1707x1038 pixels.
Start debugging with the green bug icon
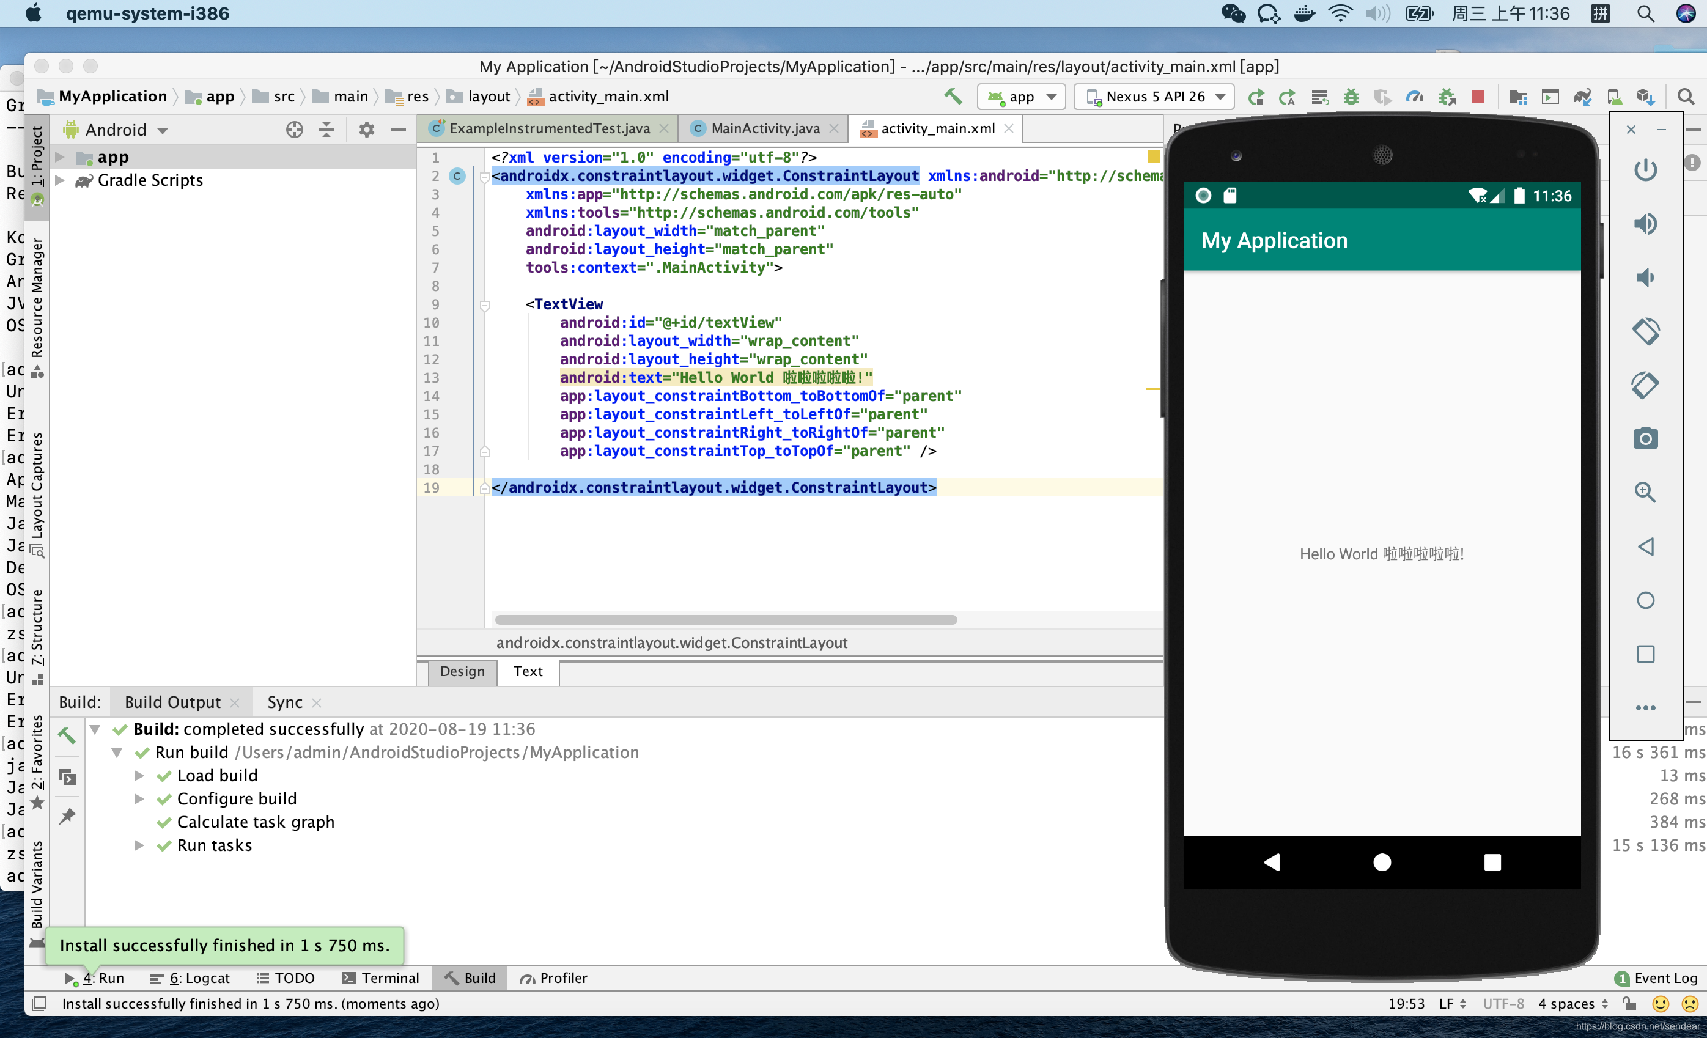(1351, 97)
